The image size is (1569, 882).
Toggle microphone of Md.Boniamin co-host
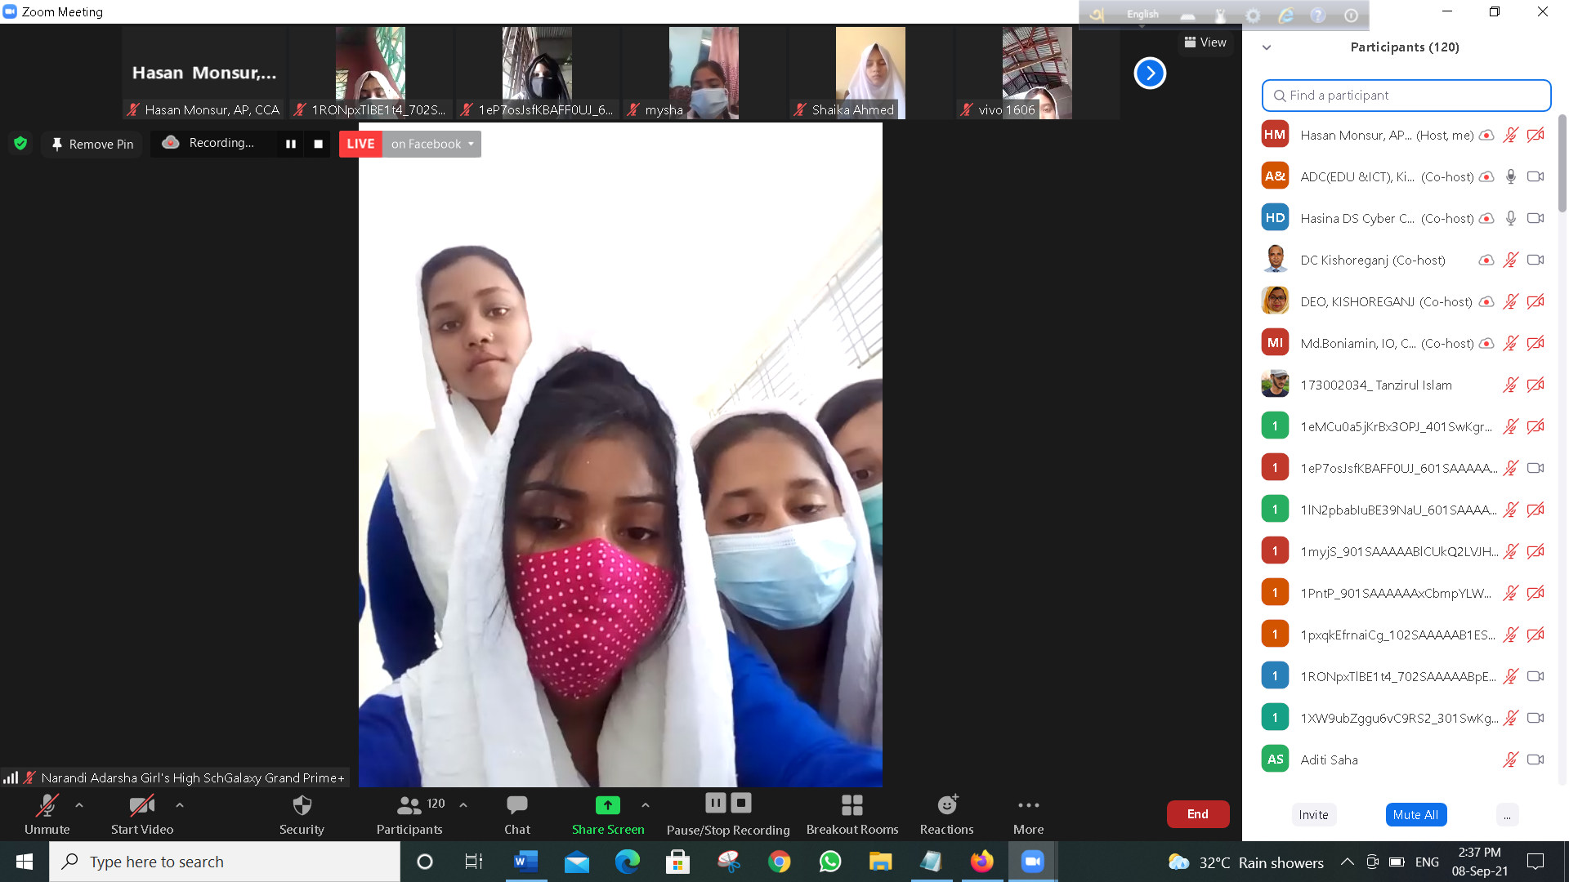coord(1510,343)
